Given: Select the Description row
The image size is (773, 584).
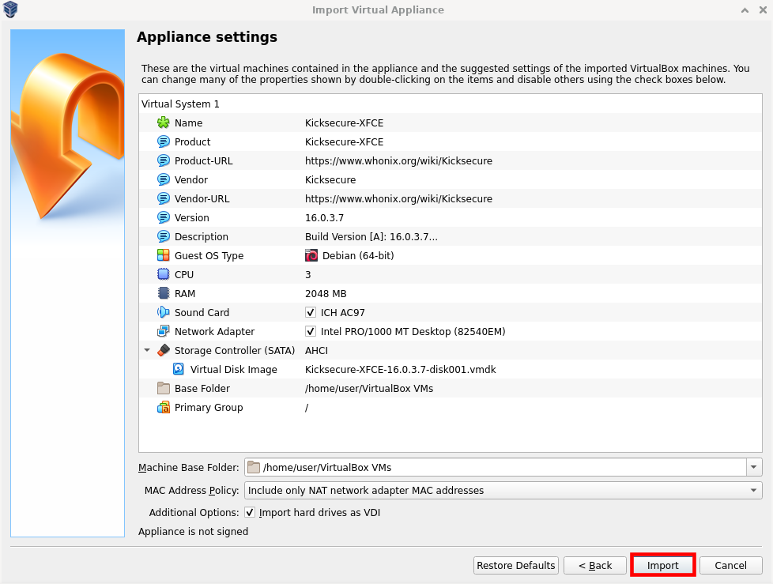Looking at the screenshot, I should click(201, 237).
